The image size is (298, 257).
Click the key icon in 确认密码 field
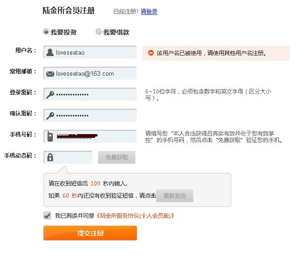click(50, 115)
